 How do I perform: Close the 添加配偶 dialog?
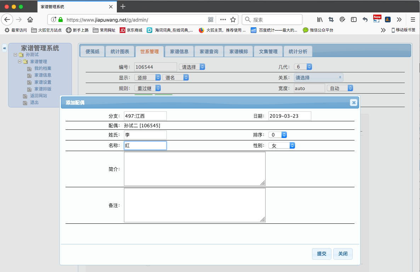point(353,103)
